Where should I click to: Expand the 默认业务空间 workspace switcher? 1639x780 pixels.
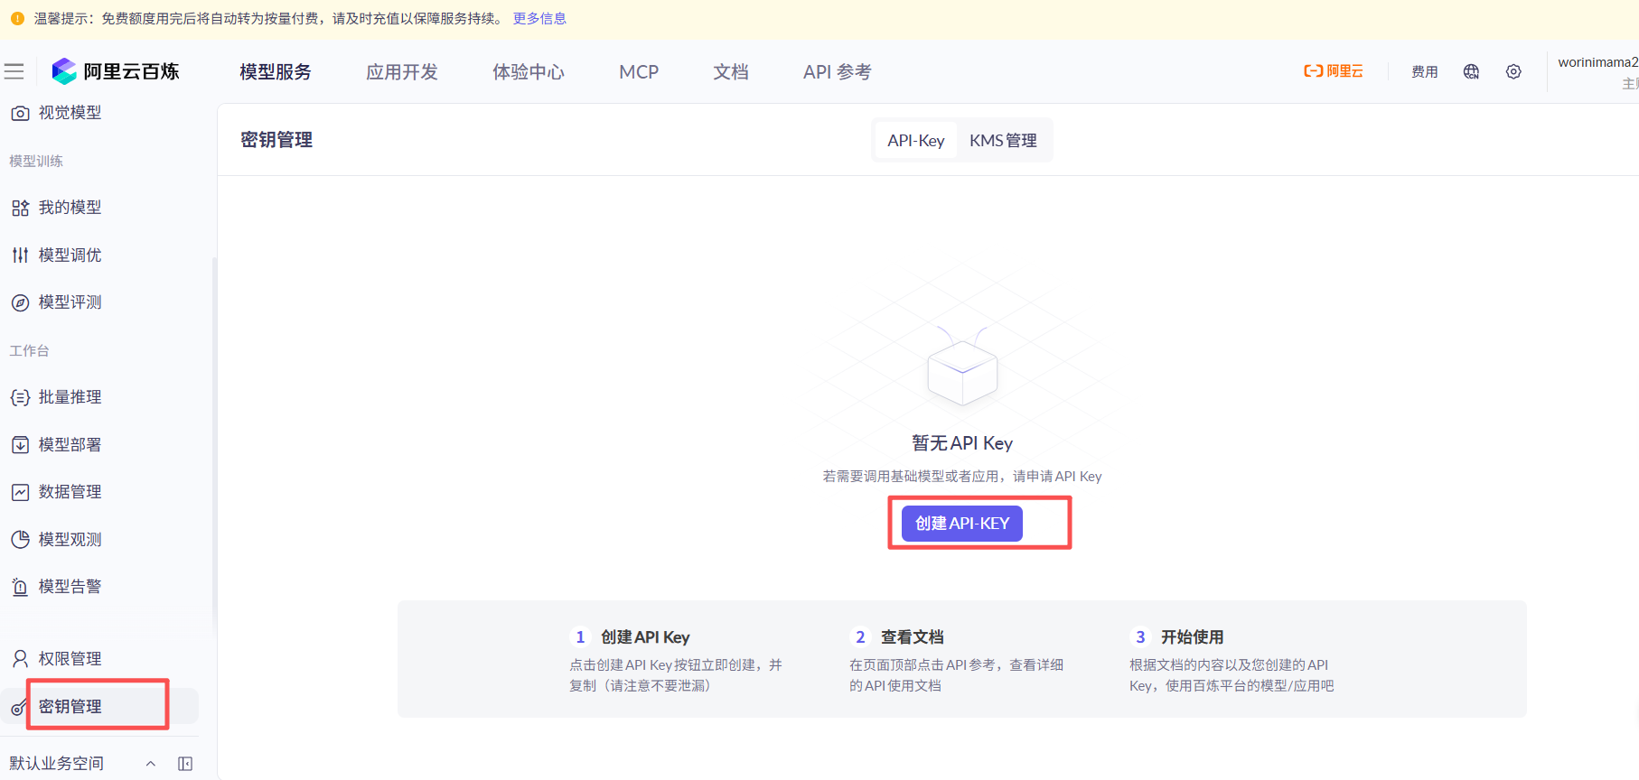(151, 764)
